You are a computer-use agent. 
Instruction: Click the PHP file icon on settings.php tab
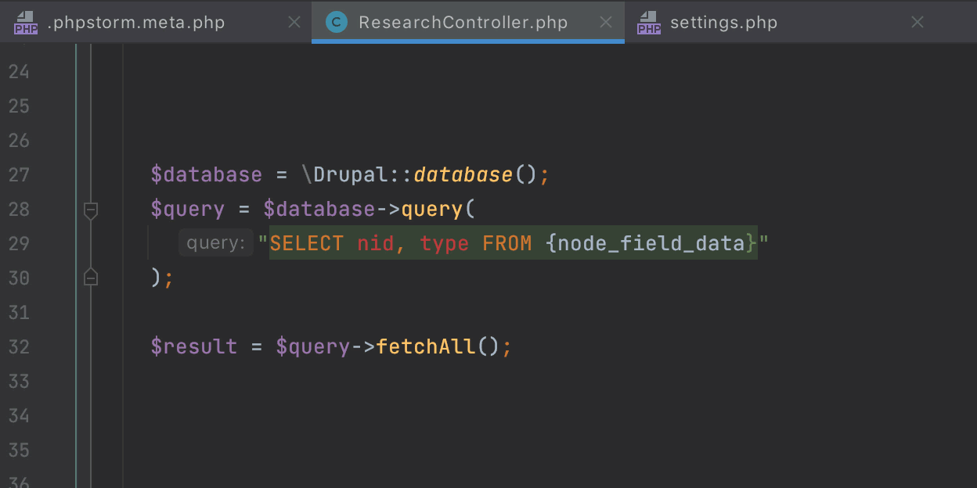(x=647, y=22)
